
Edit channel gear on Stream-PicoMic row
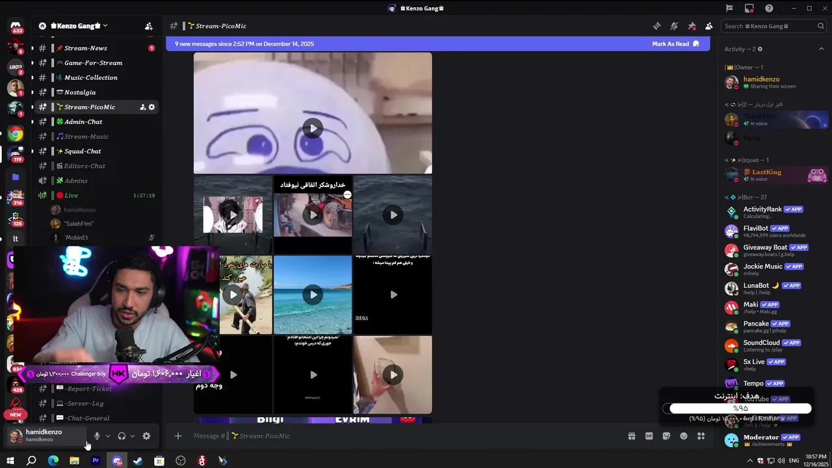[152, 107]
